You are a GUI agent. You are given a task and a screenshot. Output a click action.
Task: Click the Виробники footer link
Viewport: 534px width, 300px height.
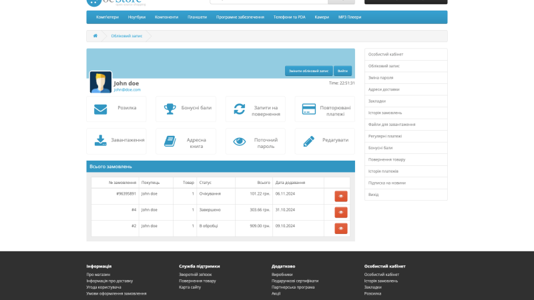pyautogui.click(x=282, y=275)
